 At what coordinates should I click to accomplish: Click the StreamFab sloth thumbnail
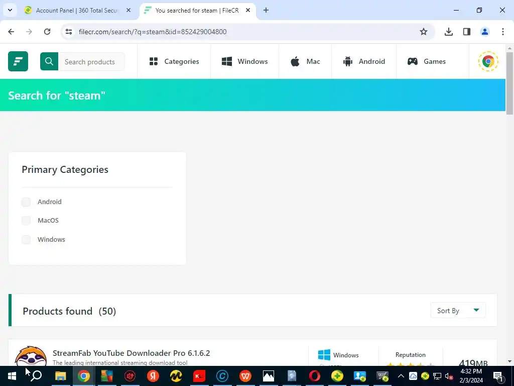click(31, 356)
